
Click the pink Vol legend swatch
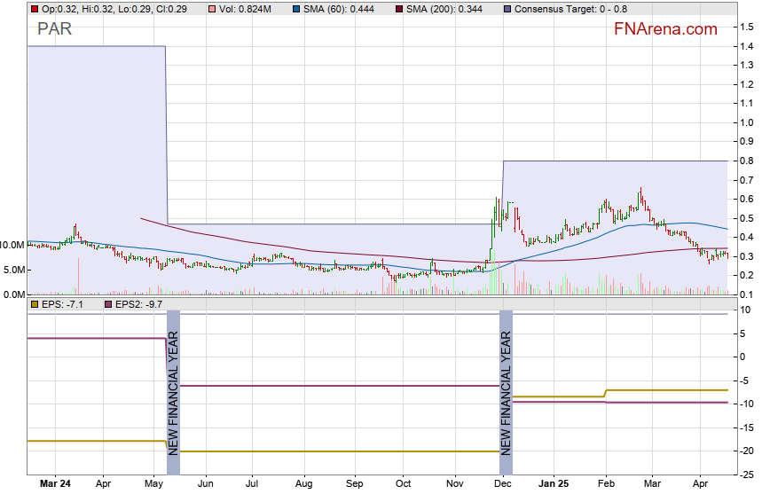pyautogui.click(x=212, y=9)
